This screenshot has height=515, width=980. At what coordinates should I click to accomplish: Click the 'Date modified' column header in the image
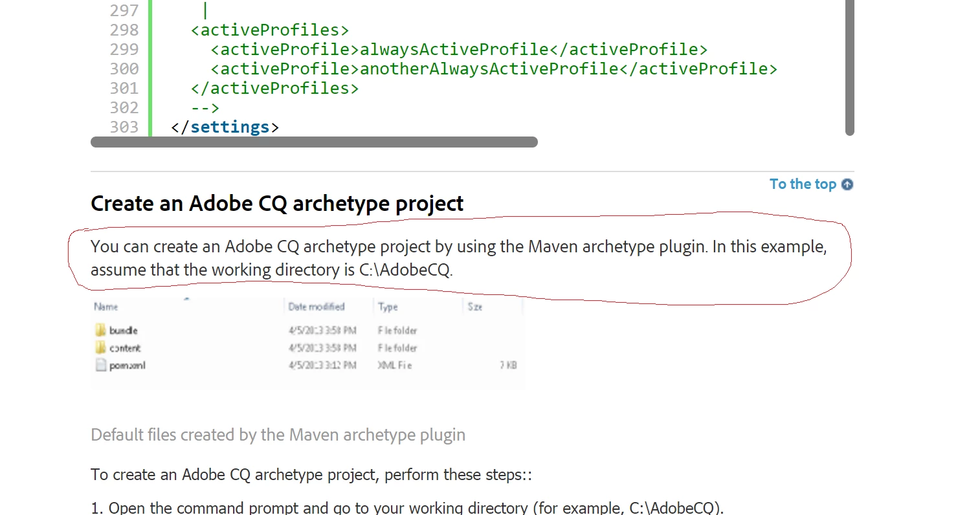[x=317, y=307]
